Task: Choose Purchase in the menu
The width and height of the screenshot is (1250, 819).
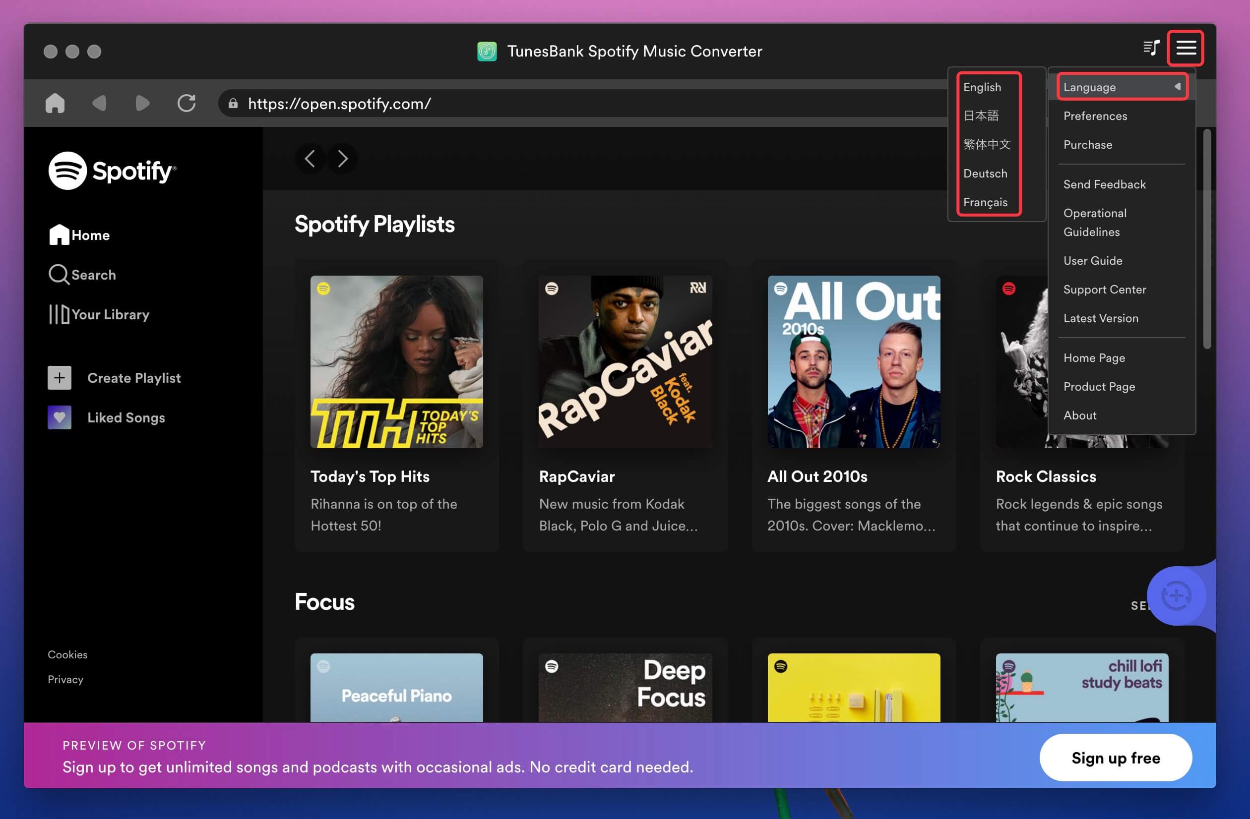Action: (1088, 144)
